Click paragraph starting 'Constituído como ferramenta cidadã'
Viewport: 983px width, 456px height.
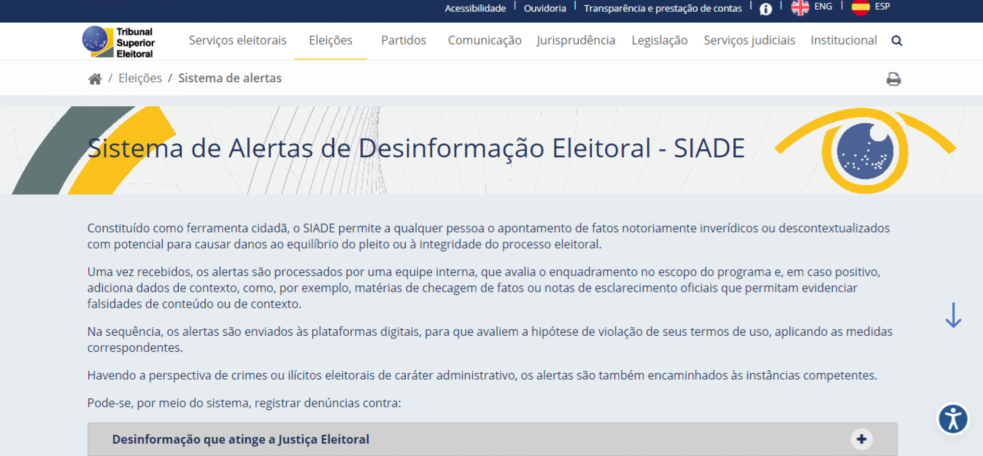pos(489,236)
